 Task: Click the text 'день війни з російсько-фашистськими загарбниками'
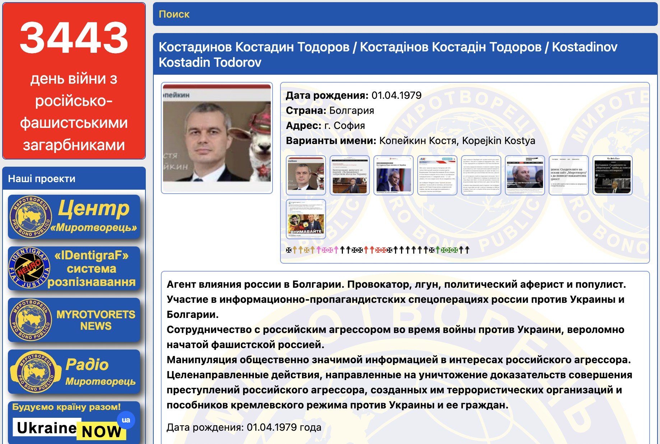pyautogui.click(x=74, y=112)
